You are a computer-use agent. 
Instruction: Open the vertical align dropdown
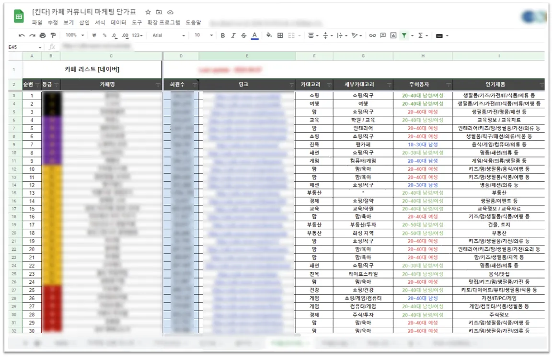[x=328, y=35]
